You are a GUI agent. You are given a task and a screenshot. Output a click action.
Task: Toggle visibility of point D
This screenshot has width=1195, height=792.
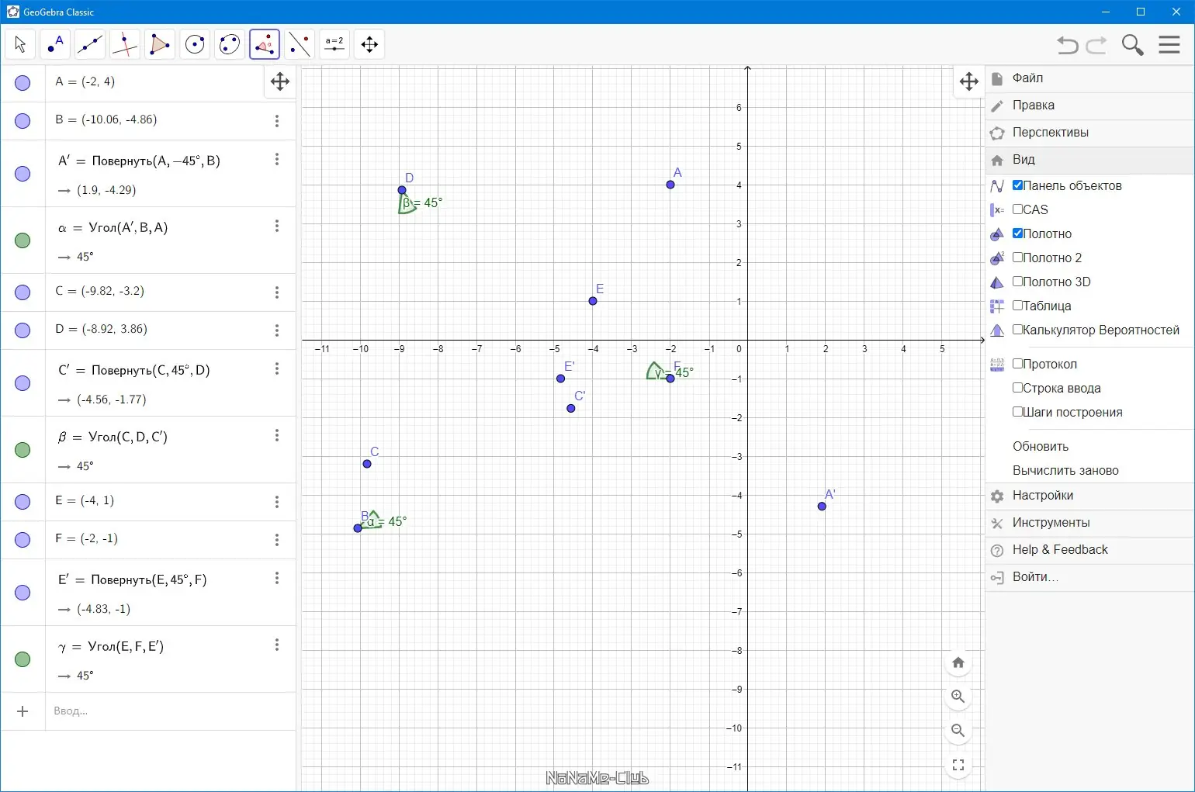click(23, 330)
